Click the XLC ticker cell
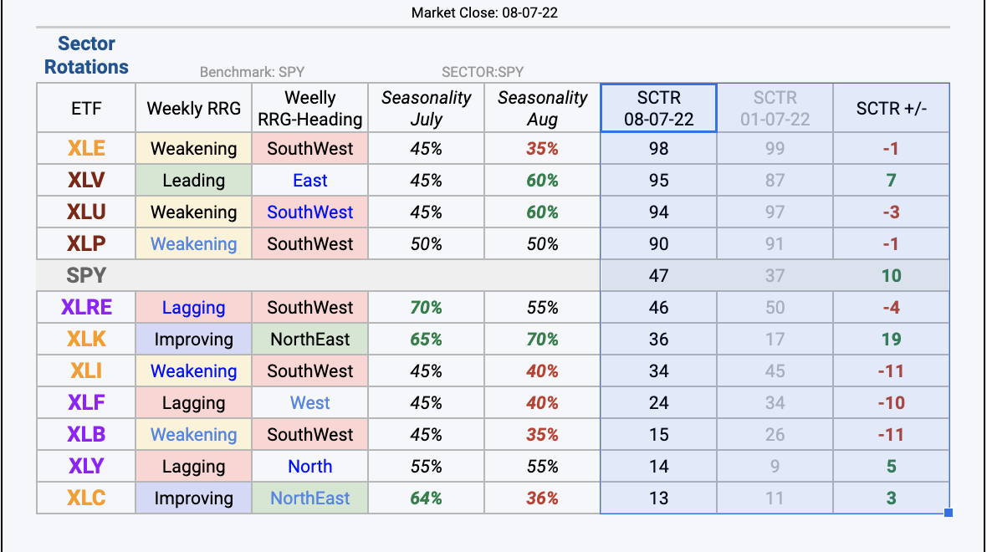 (86, 498)
